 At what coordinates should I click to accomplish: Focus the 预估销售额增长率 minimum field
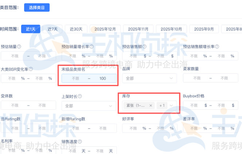[194, 56]
